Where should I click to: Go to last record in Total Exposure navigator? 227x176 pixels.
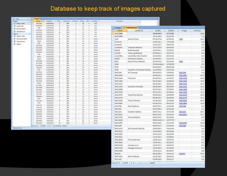[133, 163]
